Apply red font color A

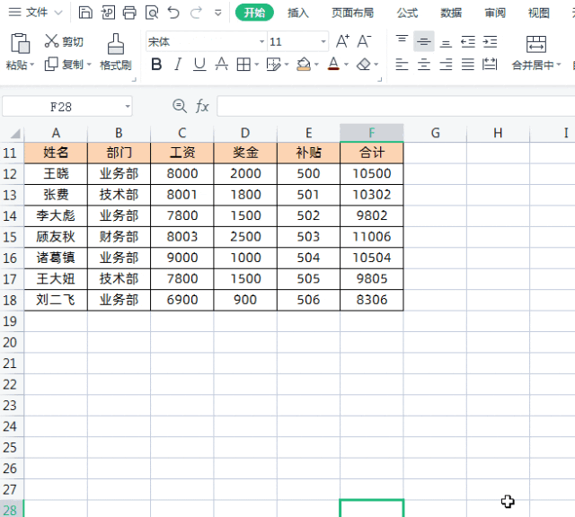pyautogui.click(x=333, y=64)
